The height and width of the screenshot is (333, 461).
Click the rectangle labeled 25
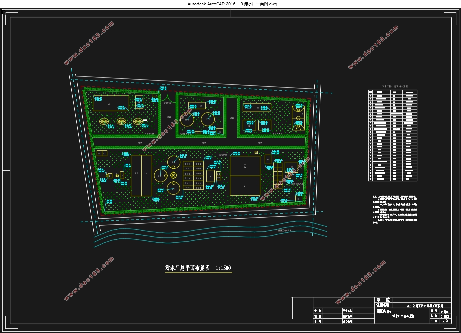click(197, 106)
